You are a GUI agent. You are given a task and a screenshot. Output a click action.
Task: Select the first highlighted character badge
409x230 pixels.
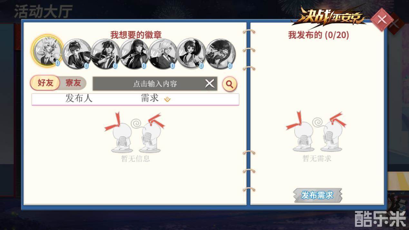point(47,52)
